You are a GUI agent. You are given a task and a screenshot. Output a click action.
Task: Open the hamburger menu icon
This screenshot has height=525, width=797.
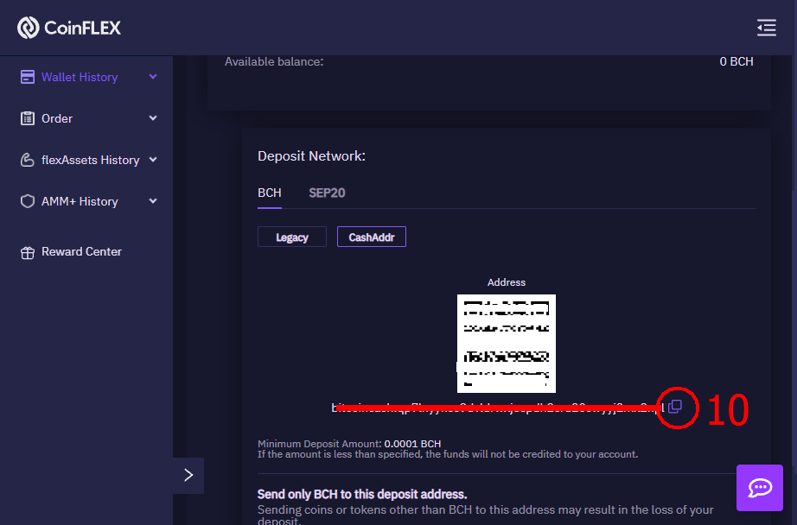767,28
